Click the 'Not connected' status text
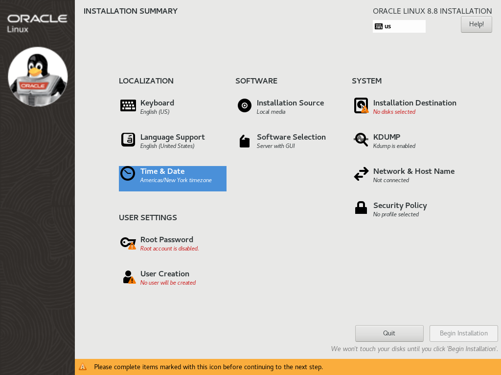 point(391,180)
